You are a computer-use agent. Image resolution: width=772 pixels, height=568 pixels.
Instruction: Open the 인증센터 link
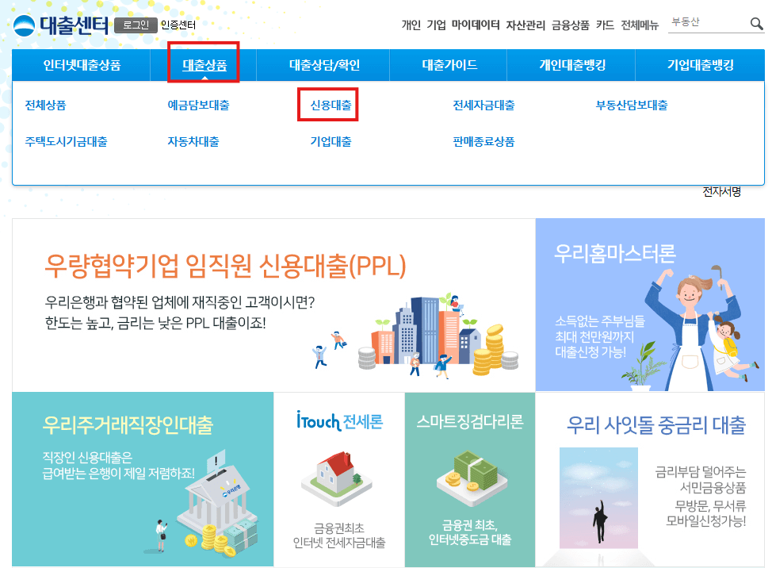(178, 25)
